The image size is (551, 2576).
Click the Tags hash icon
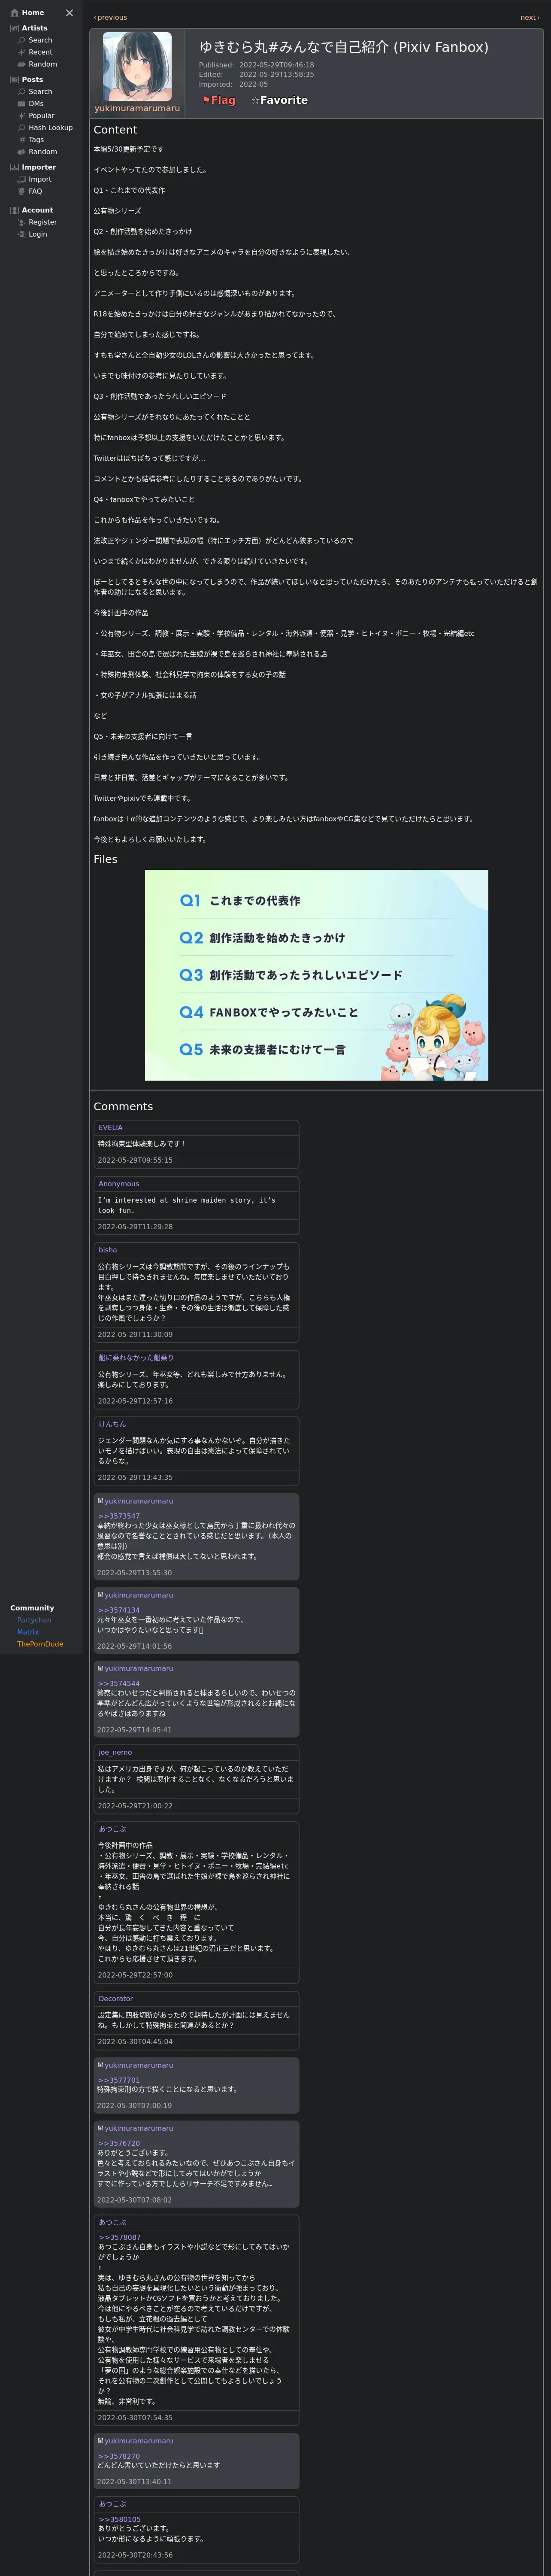21,140
